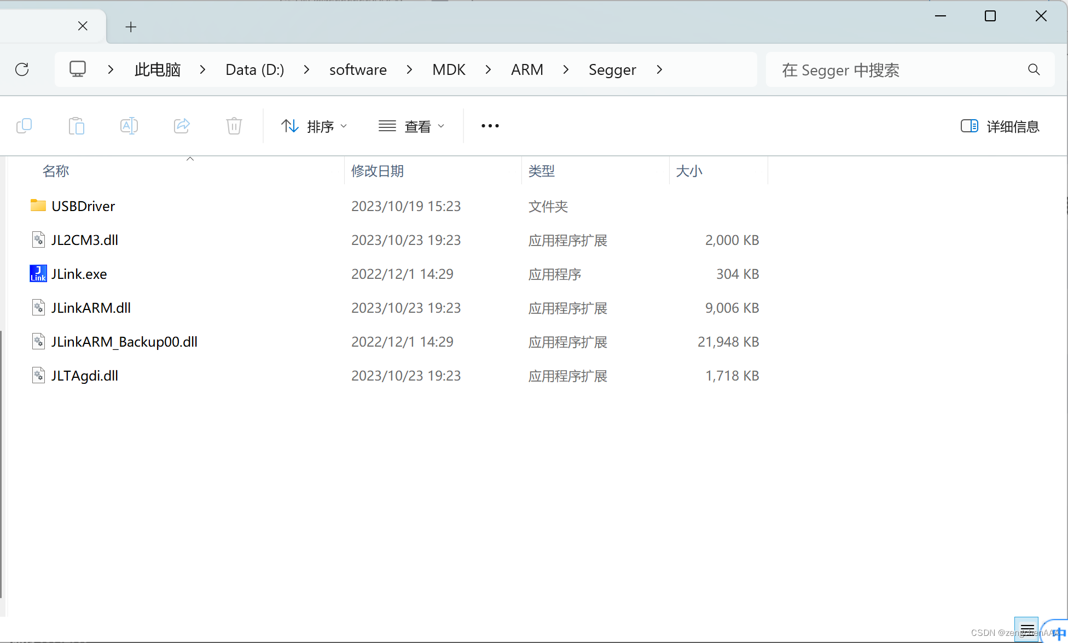The height and width of the screenshot is (643, 1068).
Task: Close the current tab
Action: 83,26
